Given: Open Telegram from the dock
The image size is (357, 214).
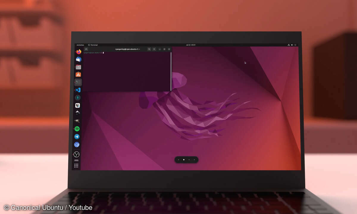Looking at the screenshot, I should click(x=77, y=137).
